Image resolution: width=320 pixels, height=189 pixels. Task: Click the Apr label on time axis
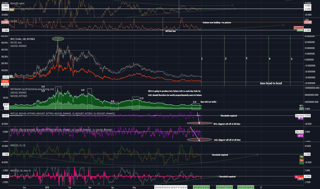[113, 187]
